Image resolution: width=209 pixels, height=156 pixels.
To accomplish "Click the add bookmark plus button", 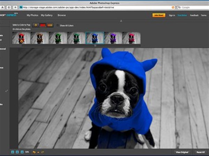I will (x=16, y=7).
